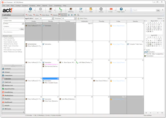
Task: Open Companies in the navigation bar
Action: click(13, 75)
